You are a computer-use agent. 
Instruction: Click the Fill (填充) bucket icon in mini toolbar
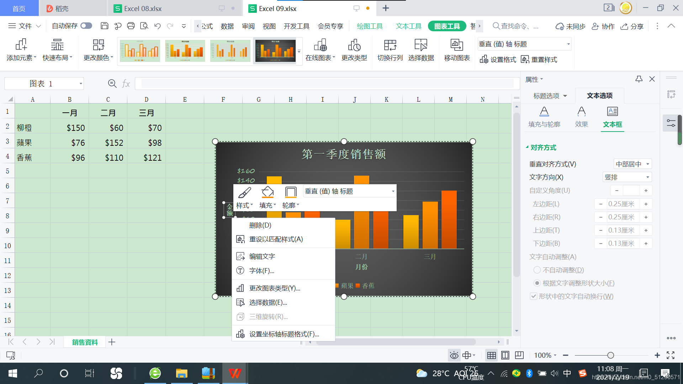[x=268, y=193]
